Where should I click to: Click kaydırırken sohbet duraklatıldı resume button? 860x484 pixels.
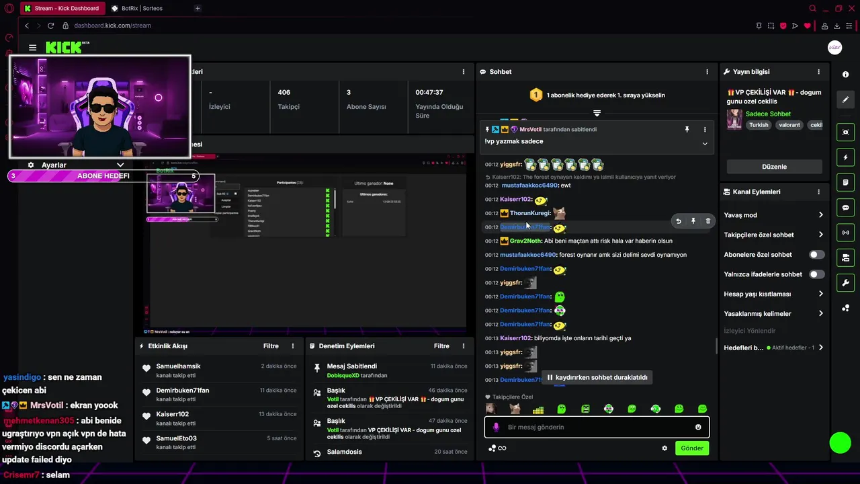597,378
